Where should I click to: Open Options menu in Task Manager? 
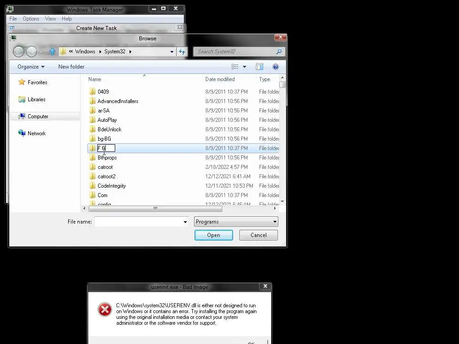coord(31,19)
